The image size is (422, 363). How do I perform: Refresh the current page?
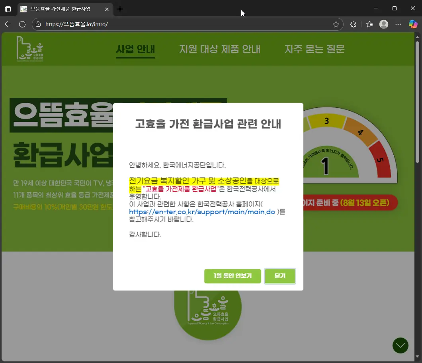(x=23, y=24)
